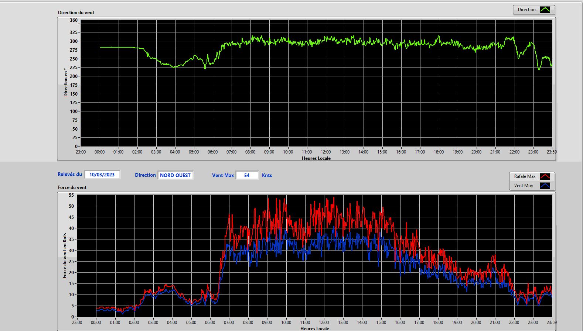Click the 55 value on wind force axis
Screen dimensions: 583x331
coord(71,195)
